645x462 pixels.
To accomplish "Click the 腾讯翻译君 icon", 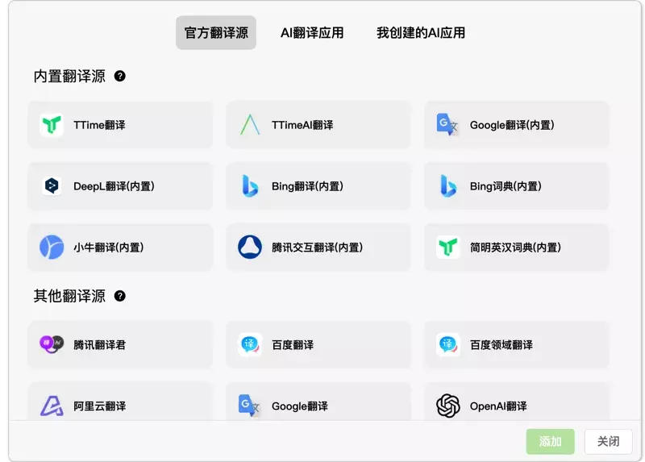I will coord(52,344).
